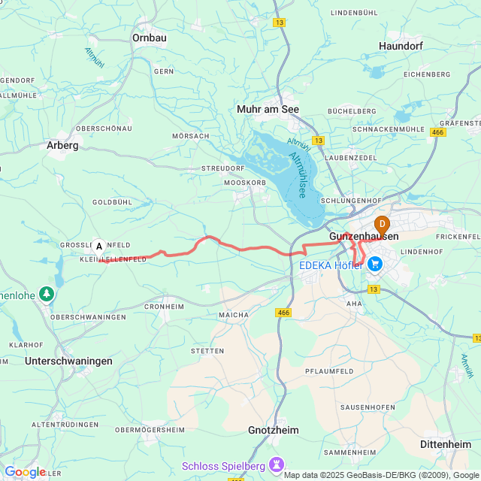481x481 pixels.
Task: Select the Ornbau town label
Action: 150,38
